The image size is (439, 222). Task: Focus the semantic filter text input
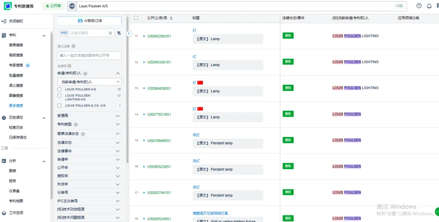coord(89,55)
